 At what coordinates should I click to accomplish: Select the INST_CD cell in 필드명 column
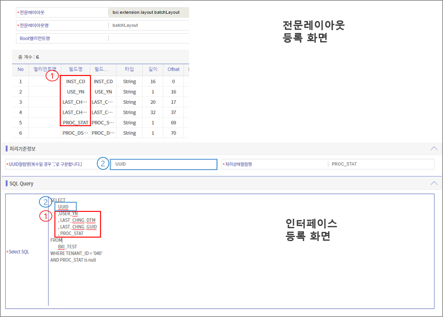pyautogui.click(x=76, y=82)
